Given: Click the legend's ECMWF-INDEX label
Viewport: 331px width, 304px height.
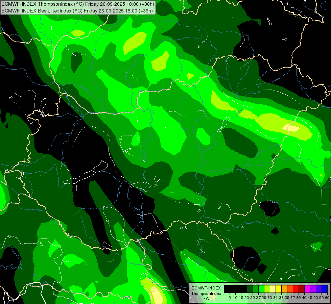Looking at the screenshot, I should [206, 288].
